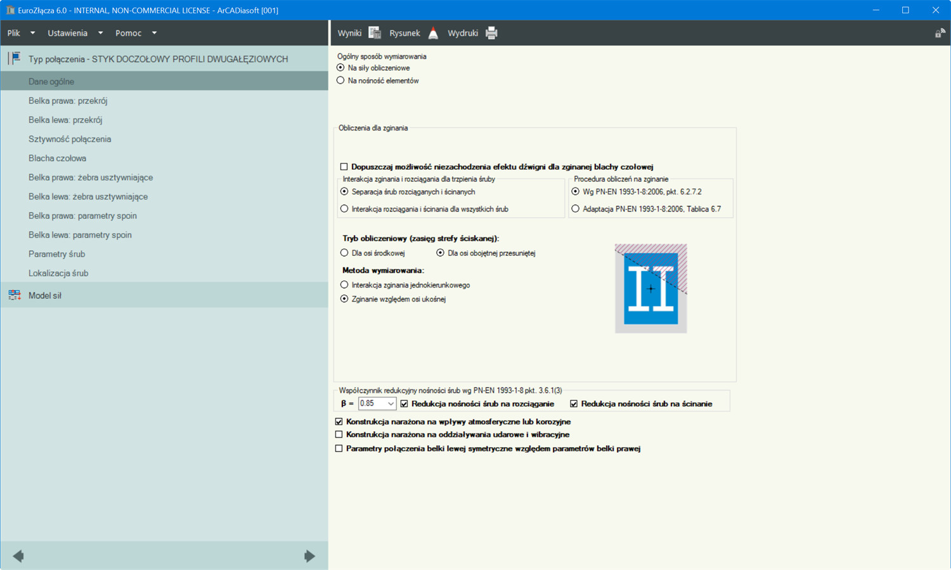The width and height of the screenshot is (951, 570).
Task: Open the Plik menu
Action: [x=13, y=33]
